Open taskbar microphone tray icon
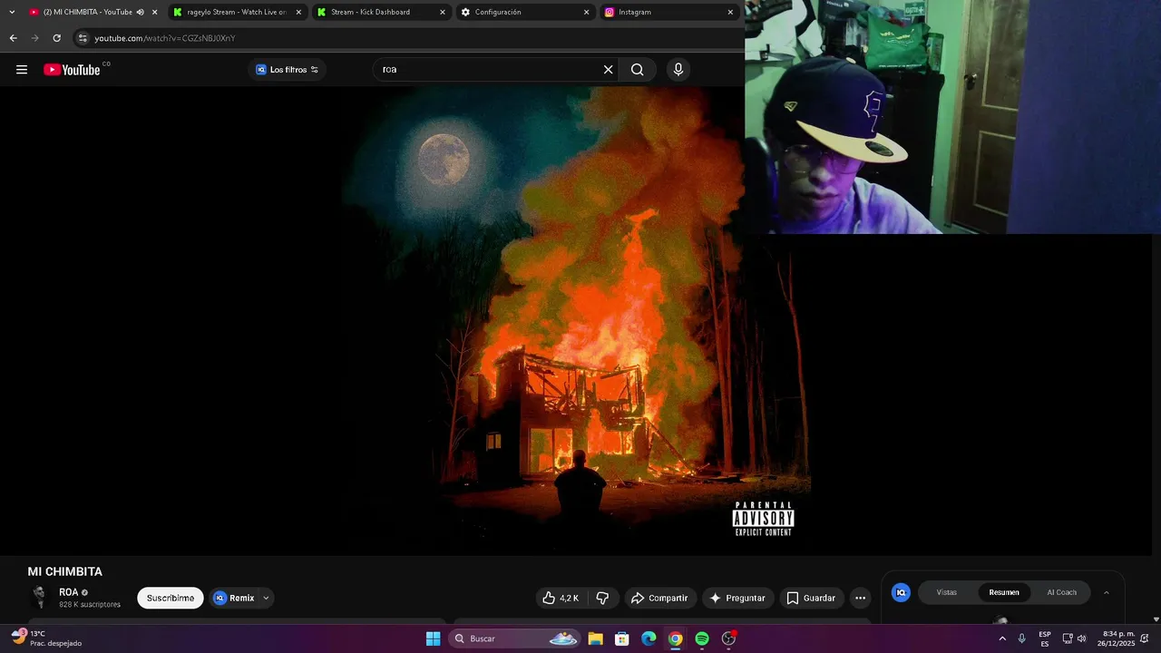The height and width of the screenshot is (653, 1161). click(x=1022, y=638)
